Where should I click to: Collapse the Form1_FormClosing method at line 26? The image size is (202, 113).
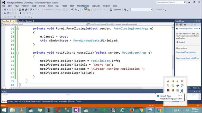click(18, 29)
